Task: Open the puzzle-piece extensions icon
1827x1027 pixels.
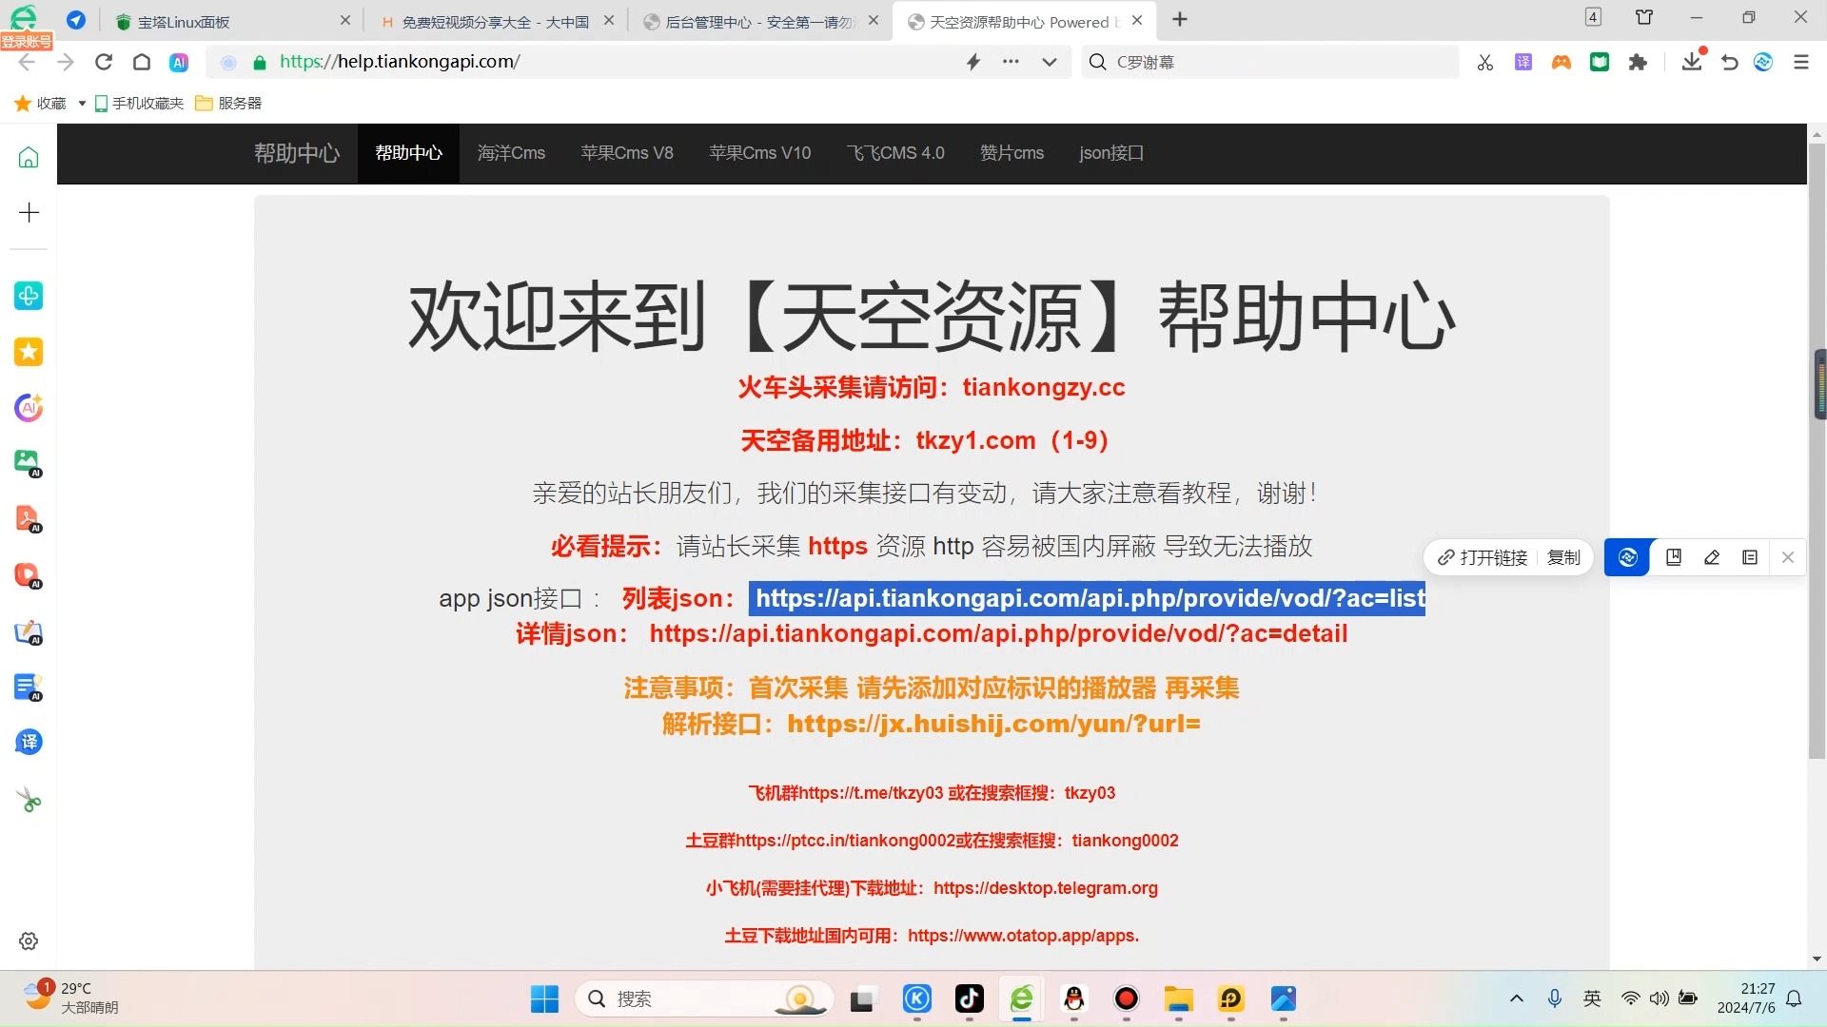Action: 1638,62
